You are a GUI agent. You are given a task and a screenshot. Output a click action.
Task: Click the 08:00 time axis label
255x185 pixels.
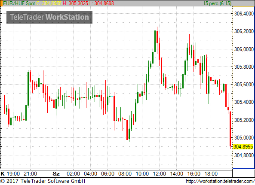pos(125,174)
